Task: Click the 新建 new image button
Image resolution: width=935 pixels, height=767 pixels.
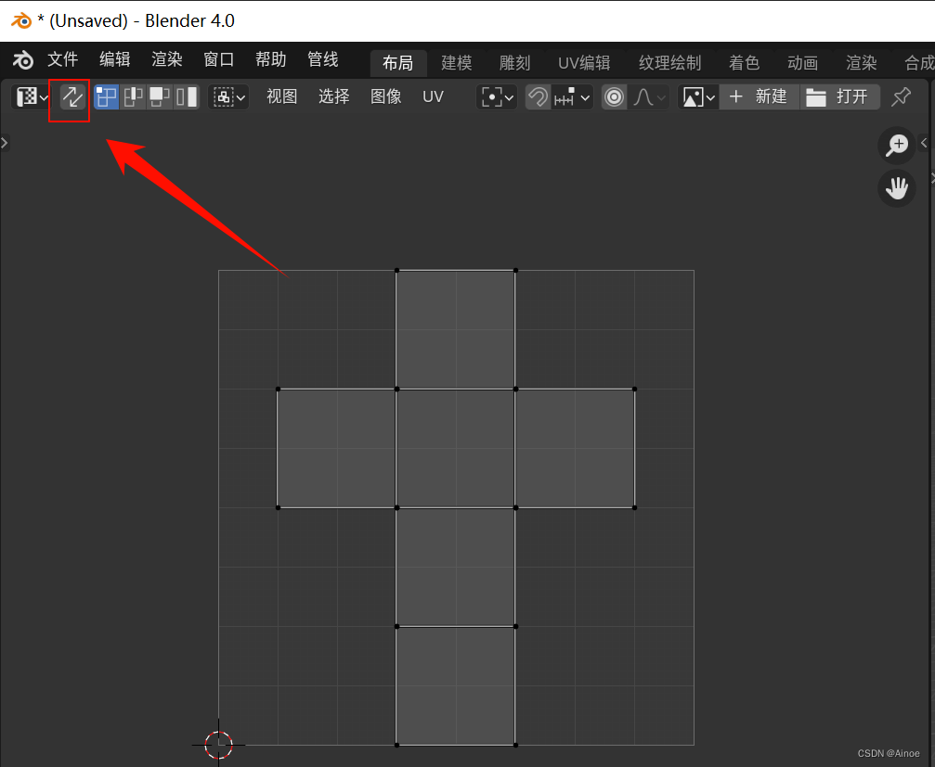Action: (x=759, y=96)
